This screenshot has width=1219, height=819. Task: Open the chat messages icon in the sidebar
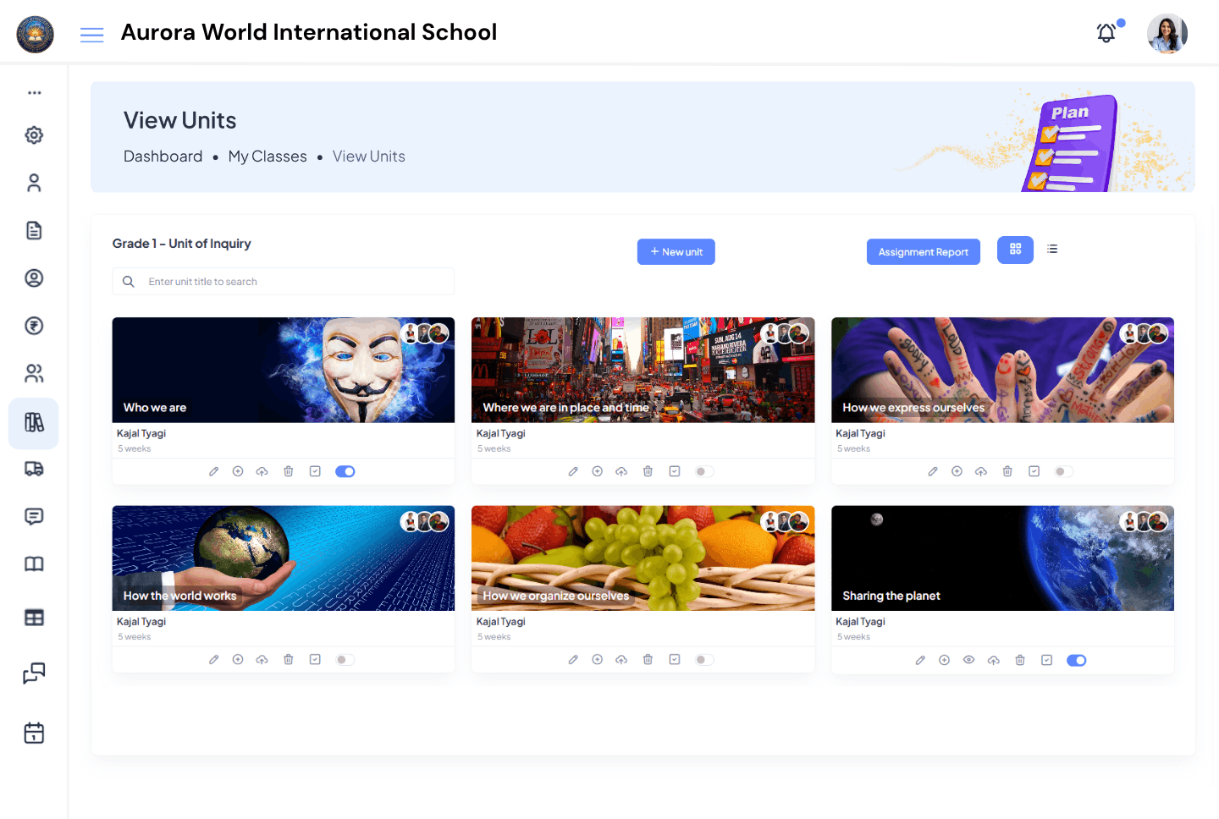[34, 516]
